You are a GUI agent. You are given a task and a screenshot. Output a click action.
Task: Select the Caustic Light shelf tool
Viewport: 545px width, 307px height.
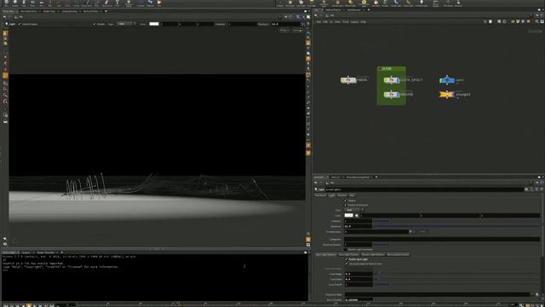(x=396, y=3)
